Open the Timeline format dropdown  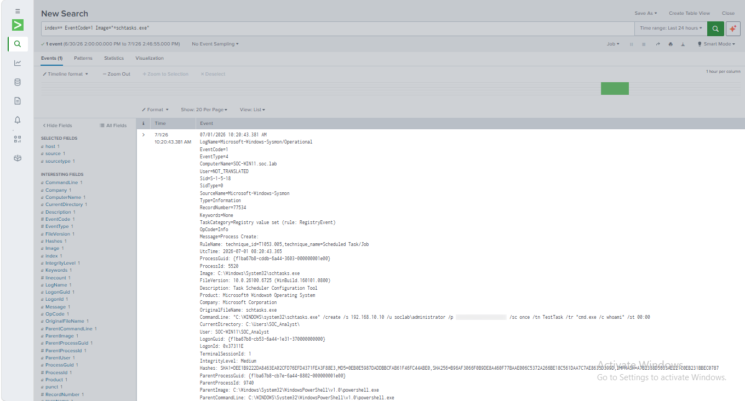(65, 74)
